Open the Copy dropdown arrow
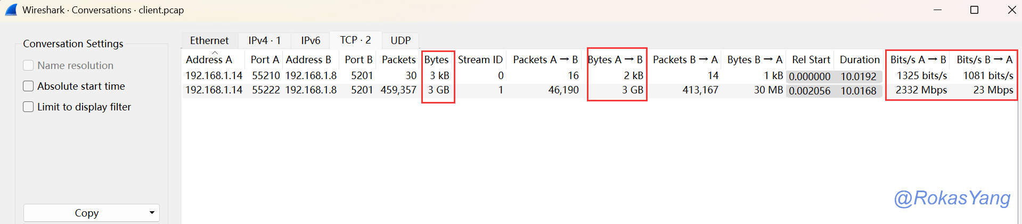This screenshot has width=1022, height=224. click(x=152, y=213)
